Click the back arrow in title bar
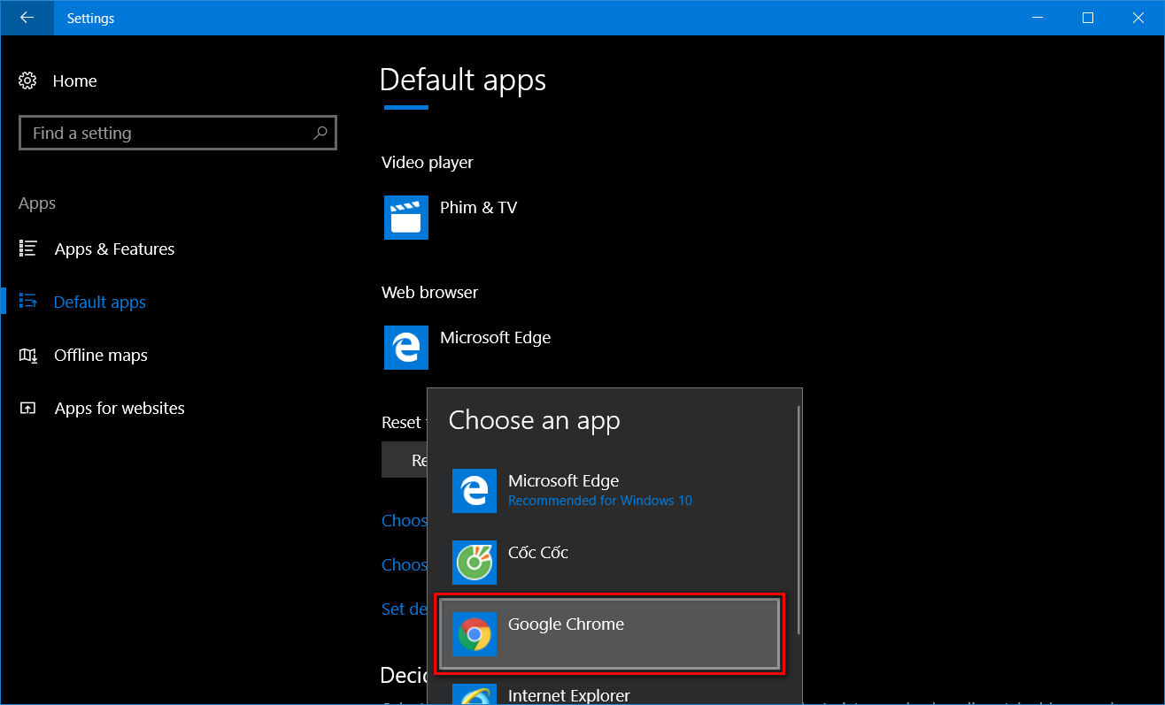The image size is (1165, 705). click(27, 18)
